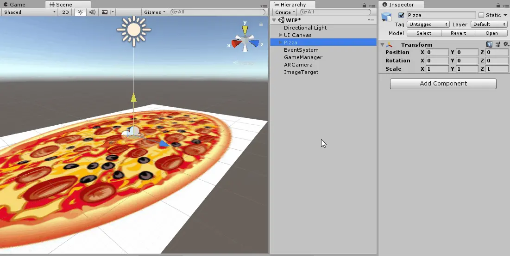Open Shaded draw mode dropdown
This screenshot has width=510, height=256.
tap(30, 12)
